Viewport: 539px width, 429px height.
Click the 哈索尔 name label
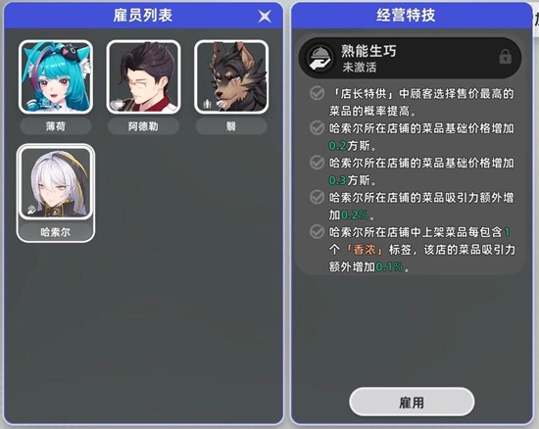click(x=56, y=232)
